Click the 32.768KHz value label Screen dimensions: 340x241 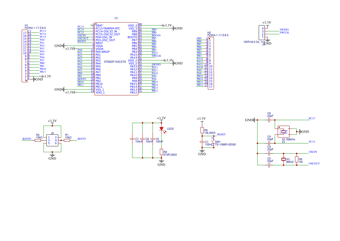(x=289, y=139)
